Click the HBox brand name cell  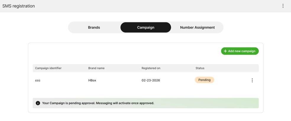(x=92, y=80)
